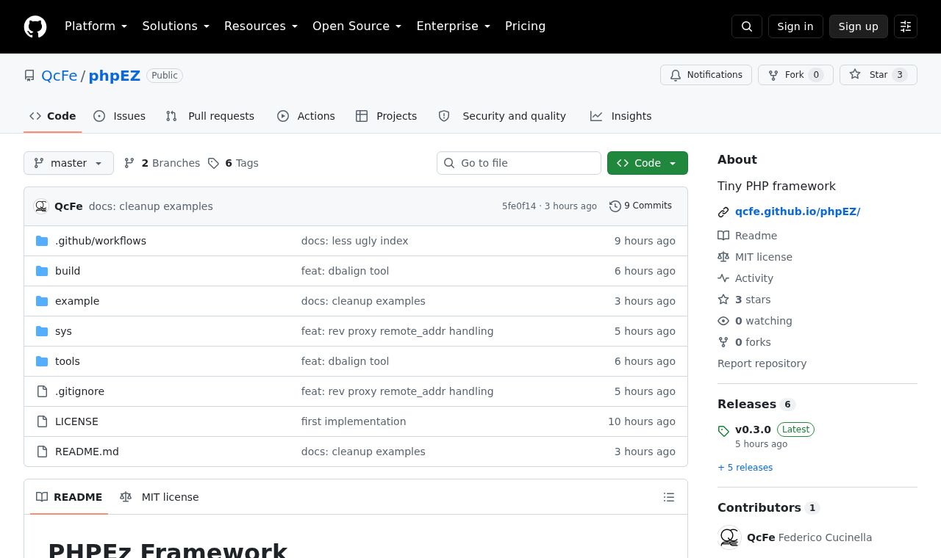Star the phpEZ repository
This screenshot has height=558, width=941.
coord(879,75)
